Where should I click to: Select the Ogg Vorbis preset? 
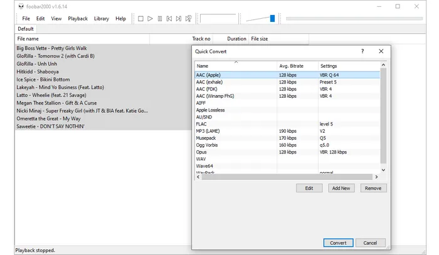(287, 145)
